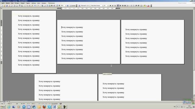Click the Open folder toolbar icon
195x109 pixels.
pyautogui.click(x=4, y=6)
